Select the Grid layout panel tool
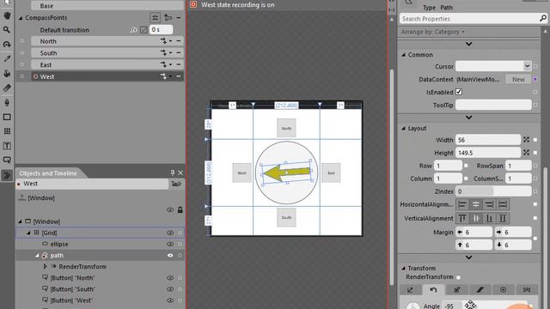 coord(7,131)
